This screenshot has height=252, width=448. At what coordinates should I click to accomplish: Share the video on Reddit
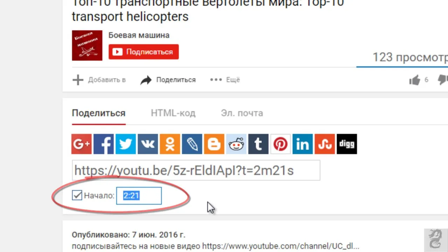click(x=236, y=144)
